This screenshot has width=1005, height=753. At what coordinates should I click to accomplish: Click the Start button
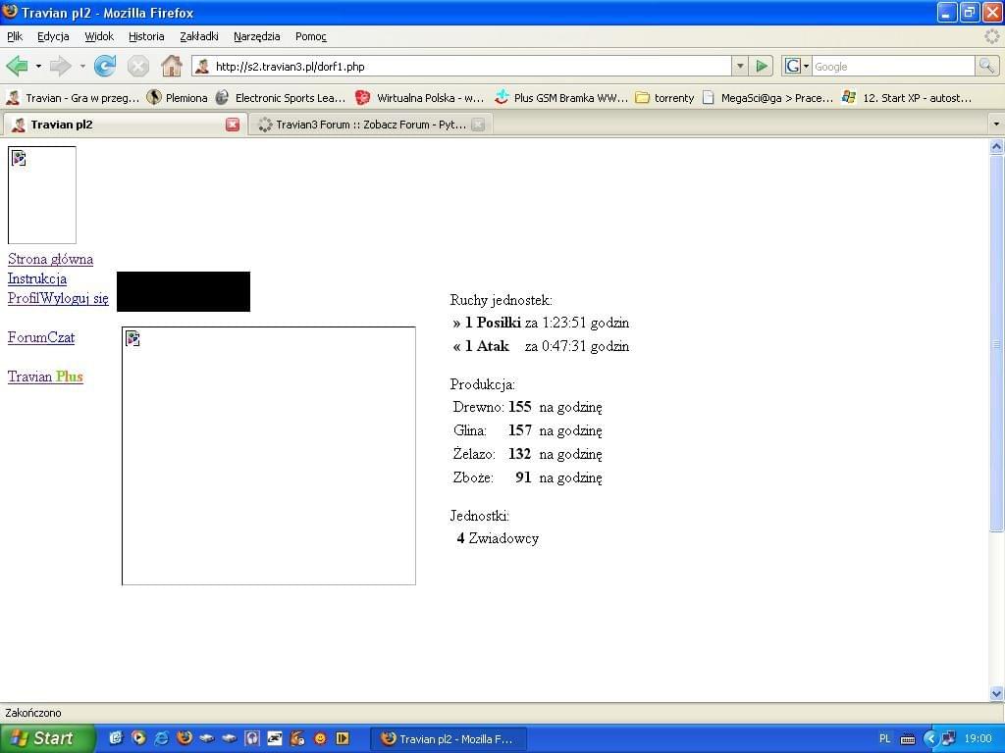pos(47,738)
